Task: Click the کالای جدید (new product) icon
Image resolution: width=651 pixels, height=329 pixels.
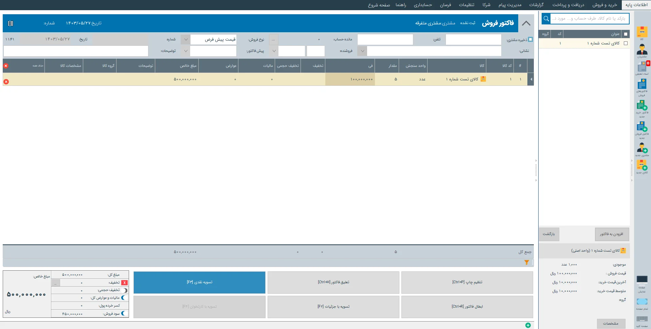Action: (641, 166)
